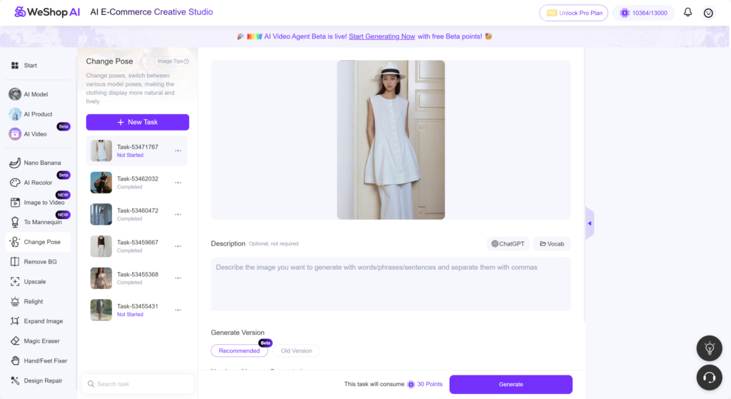Click the notification bell icon
The image size is (731, 399).
tap(687, 12)
